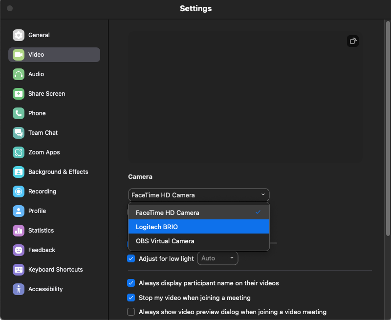Click the General gear icon in sidebar
This screenshot has height=320, width=391.
coord(19,35)
